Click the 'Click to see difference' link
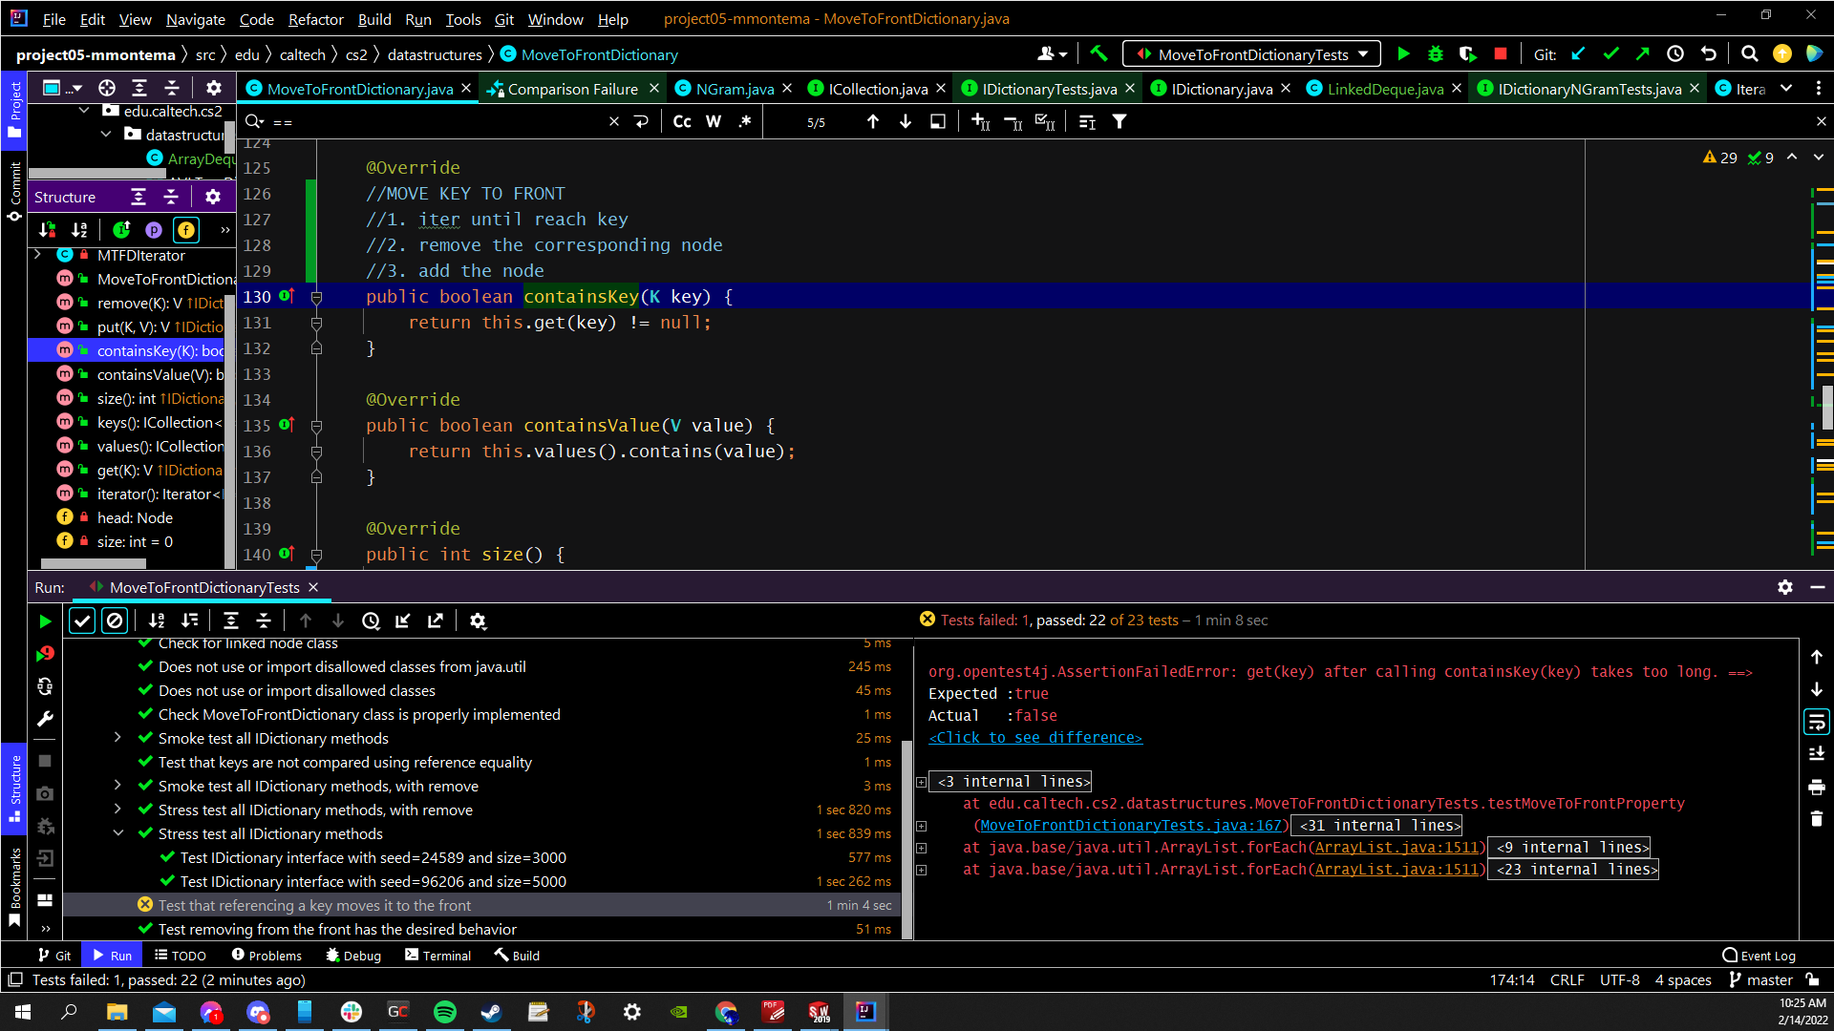 point(1035,737)
